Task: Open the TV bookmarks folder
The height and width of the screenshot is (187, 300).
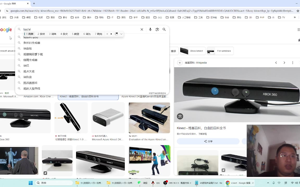Action: 282,17
